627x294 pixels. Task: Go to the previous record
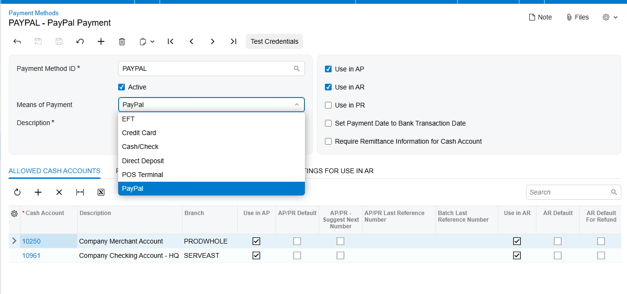click(192, 41)
